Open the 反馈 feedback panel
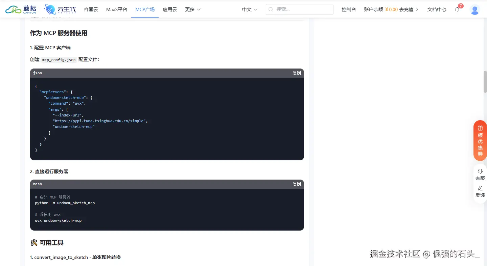487x266 pixels. [480, 191]
